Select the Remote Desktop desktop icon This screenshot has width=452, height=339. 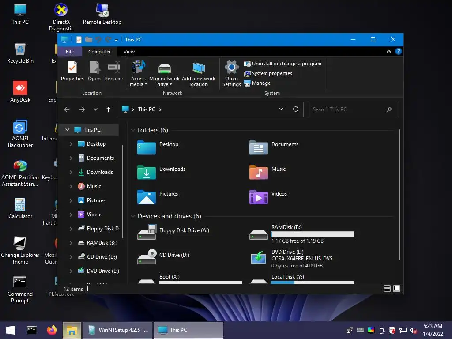tap(102, 14)
